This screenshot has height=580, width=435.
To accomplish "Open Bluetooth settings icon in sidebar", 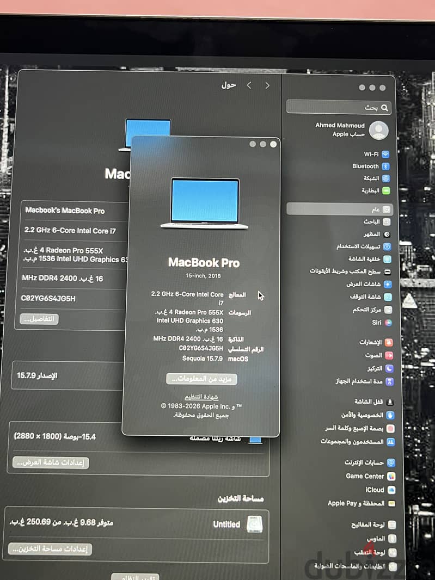I will (385, 166).
